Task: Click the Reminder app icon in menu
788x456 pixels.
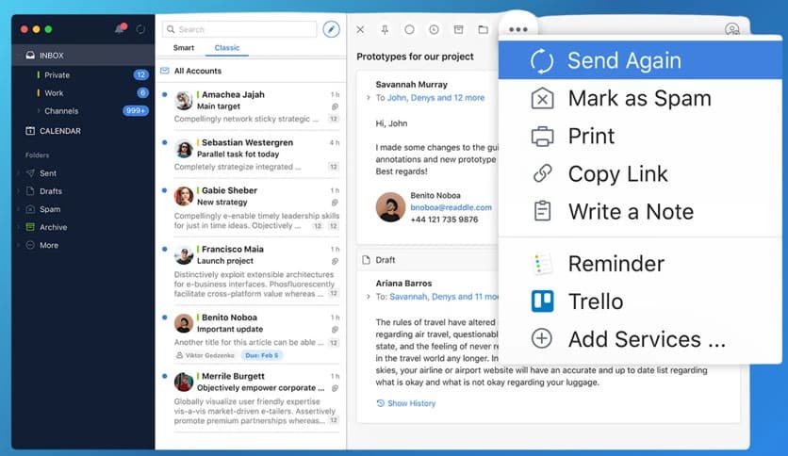Action: pyautogui.click(x=542, y=264)
